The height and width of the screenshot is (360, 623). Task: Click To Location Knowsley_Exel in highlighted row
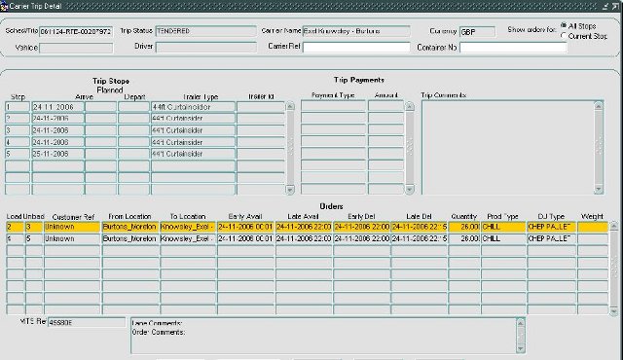(x=188, y=227)
